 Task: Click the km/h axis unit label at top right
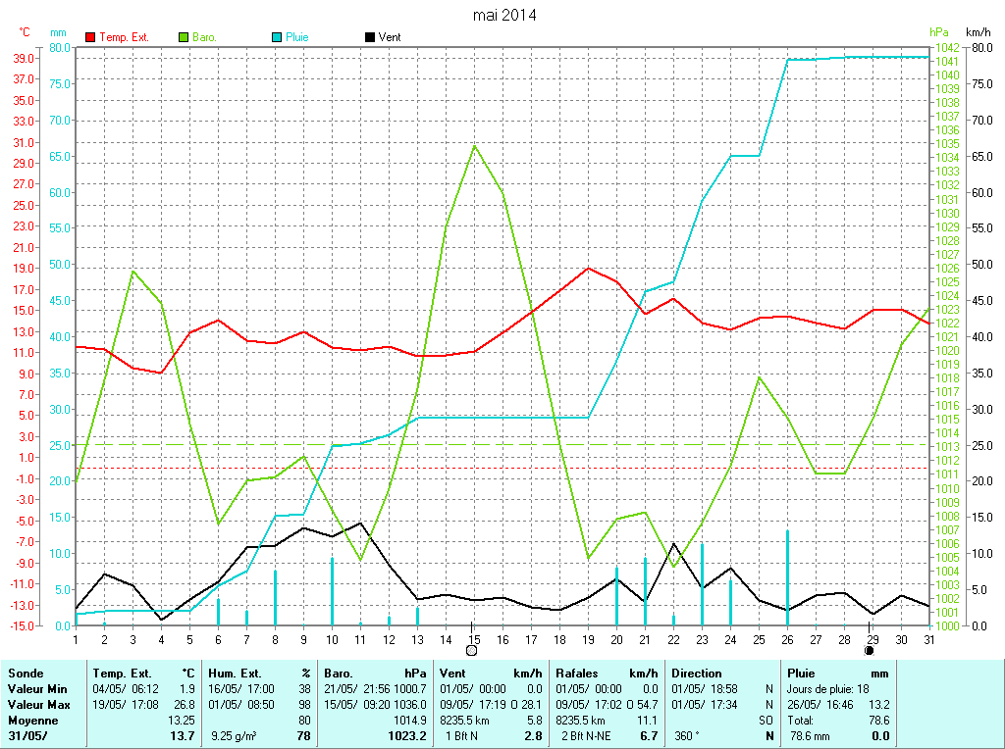[x=979, y=32]
